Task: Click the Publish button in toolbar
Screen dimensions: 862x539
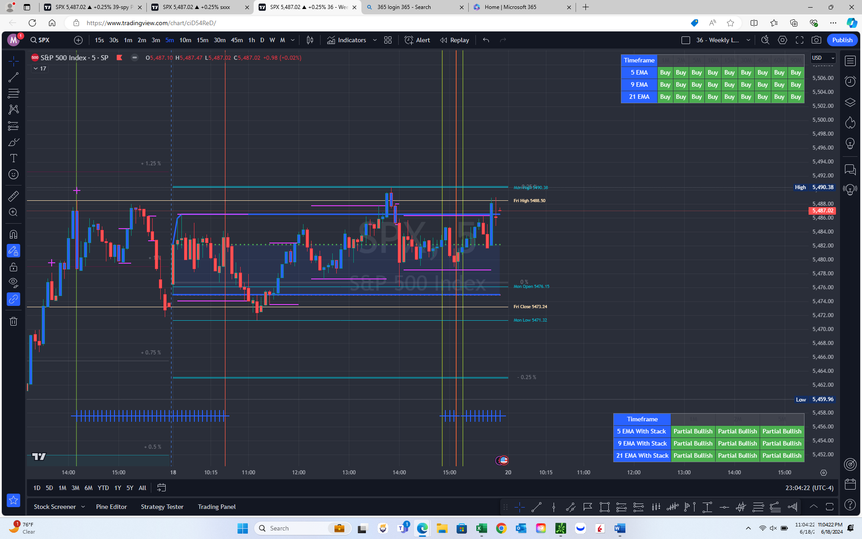Action: pyautogui.click(x=842, y=40)
